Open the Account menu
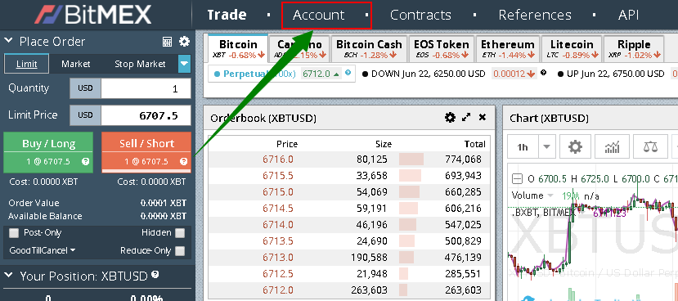Image resolution: width=678 pixels, height=301 pixels. (319, 16)
